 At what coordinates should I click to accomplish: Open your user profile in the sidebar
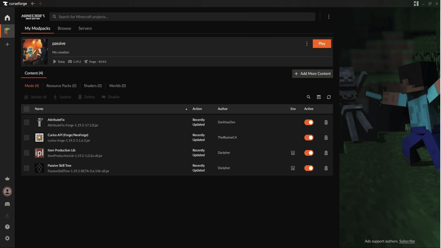coord(7,191)
